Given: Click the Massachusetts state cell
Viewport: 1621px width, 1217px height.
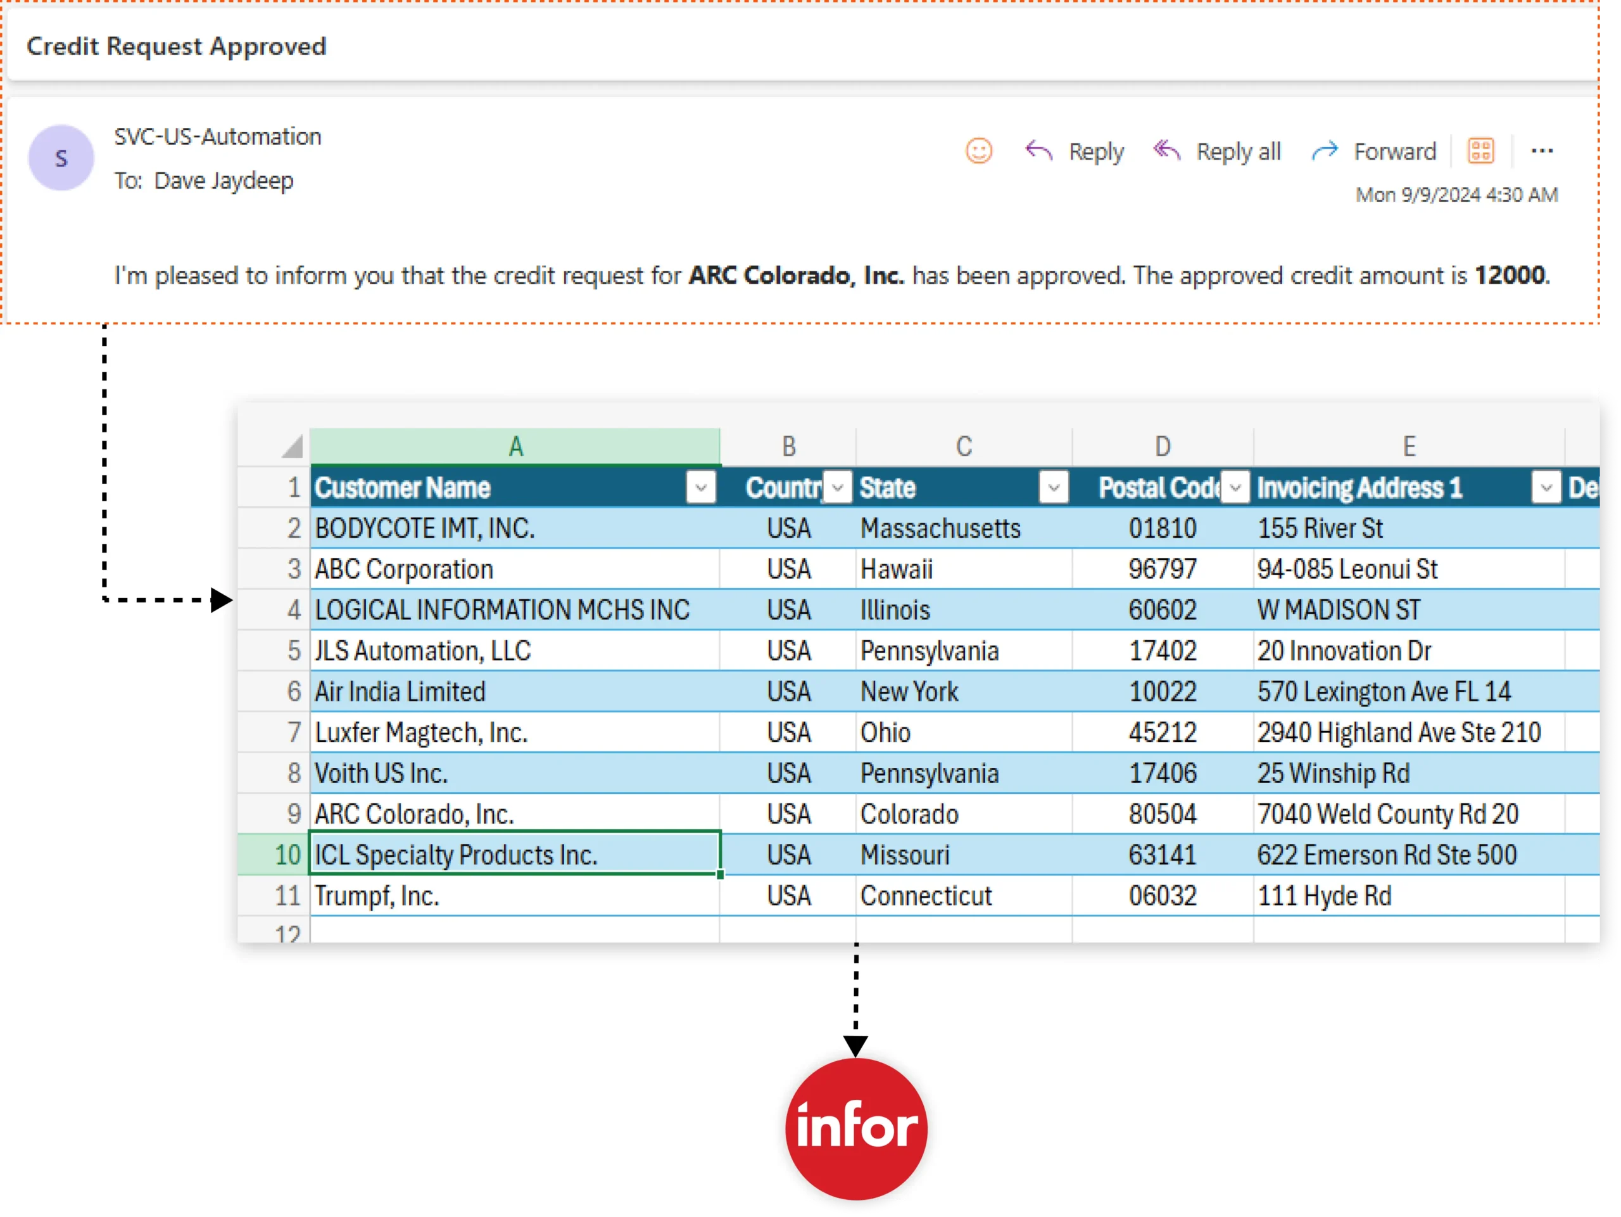Looking at the screenshot, I should click(964, 528).
